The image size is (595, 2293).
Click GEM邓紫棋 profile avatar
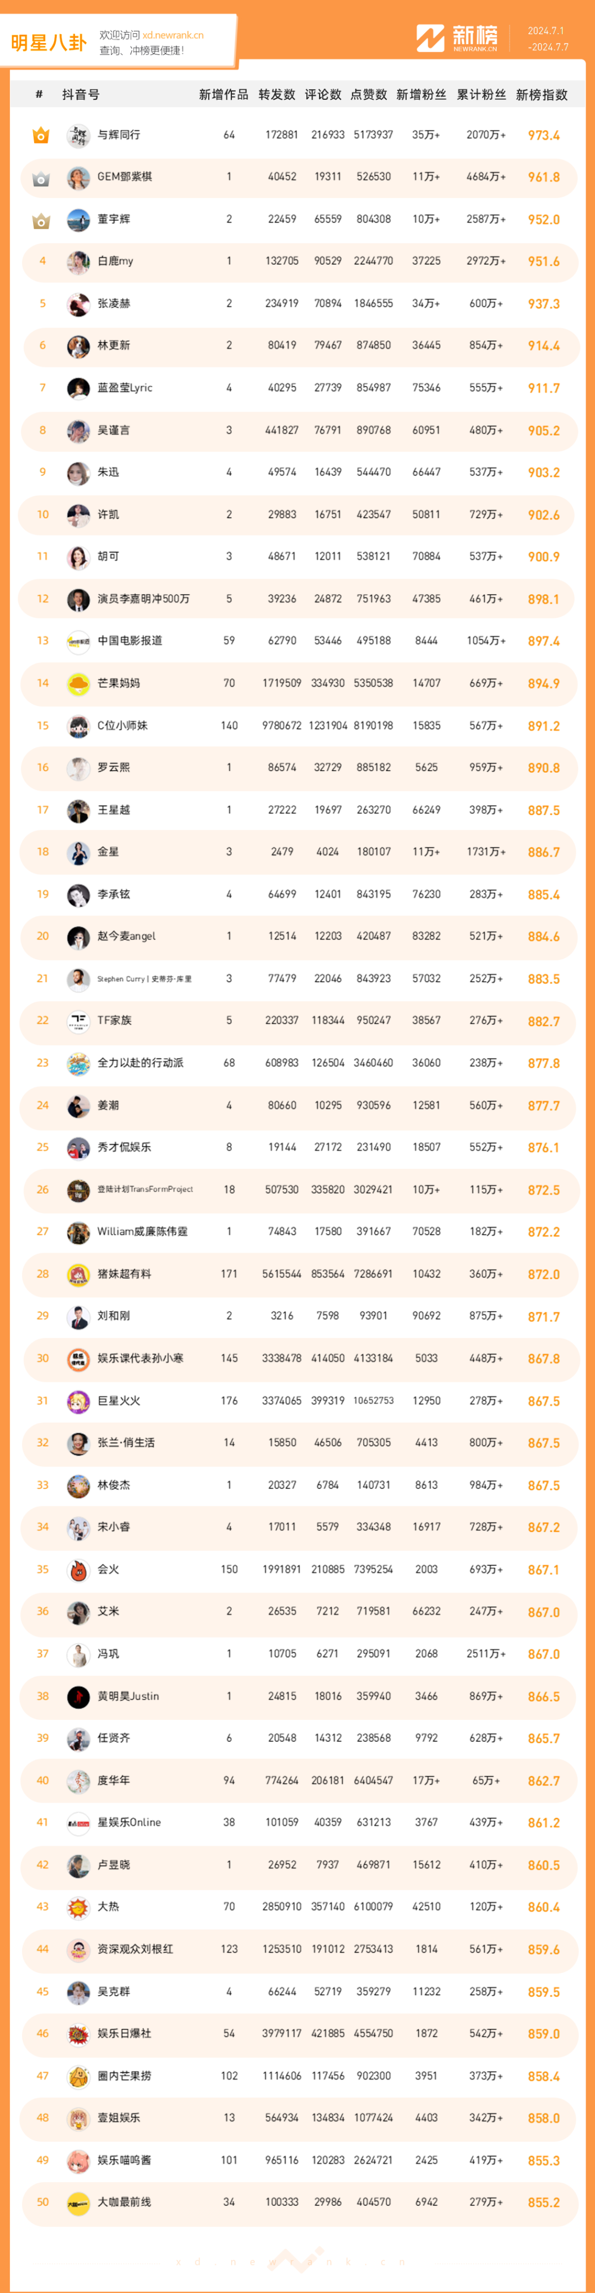click(78, 177)
